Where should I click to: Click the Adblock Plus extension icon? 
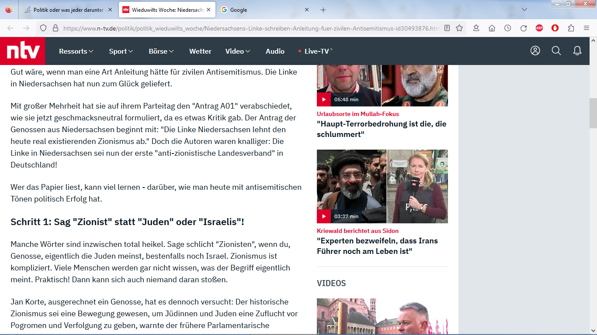tap(539, 28)
